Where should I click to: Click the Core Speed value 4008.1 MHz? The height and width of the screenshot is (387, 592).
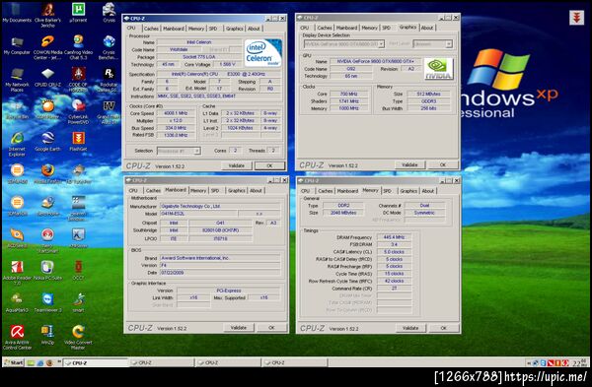(176, 113)
